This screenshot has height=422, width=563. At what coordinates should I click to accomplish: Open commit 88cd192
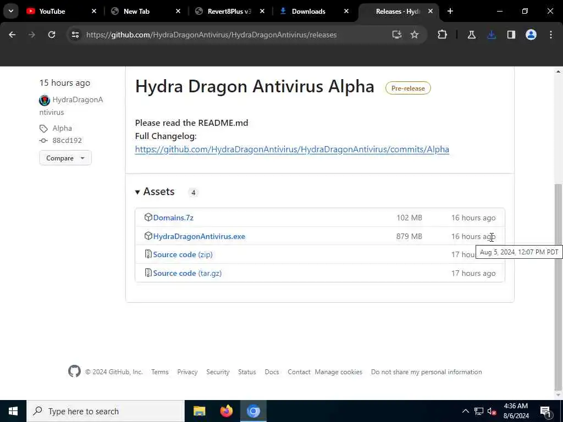click(x=67, y=140)
